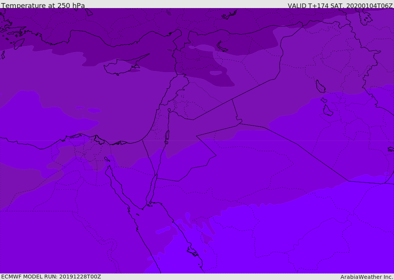
Task: Click the Dead Sea outline on the map
Action: coord(167,137)
